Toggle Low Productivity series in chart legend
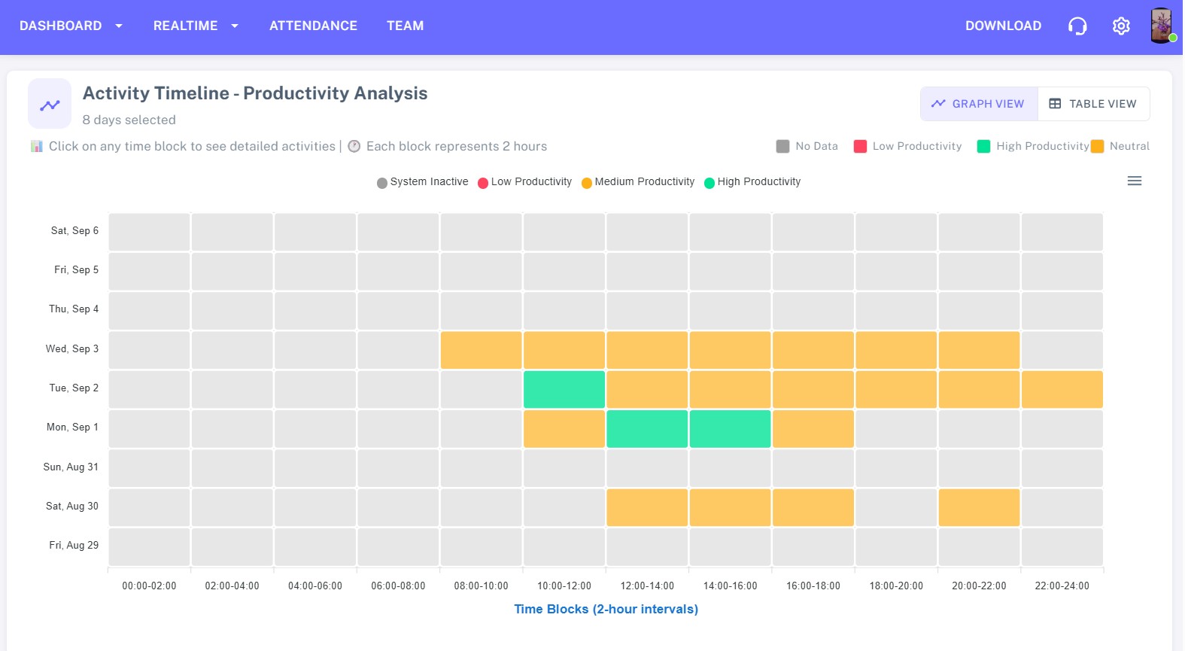The image size is (1185, 651). click(525, 182)
